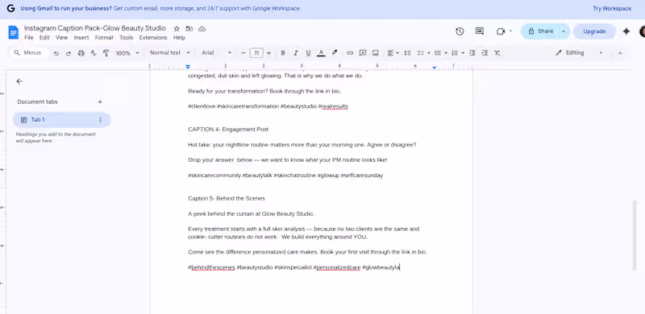Image resolution: width=645 pixels, height=314 pixels.
Task: Increase the font size
Action: (x=268, y=53)
